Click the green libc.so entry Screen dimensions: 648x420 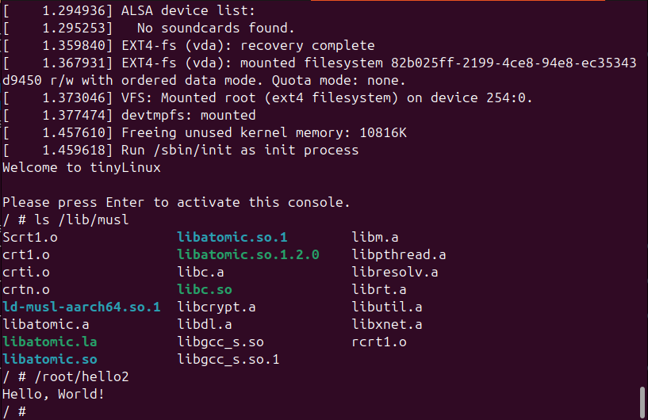point(205,289)
